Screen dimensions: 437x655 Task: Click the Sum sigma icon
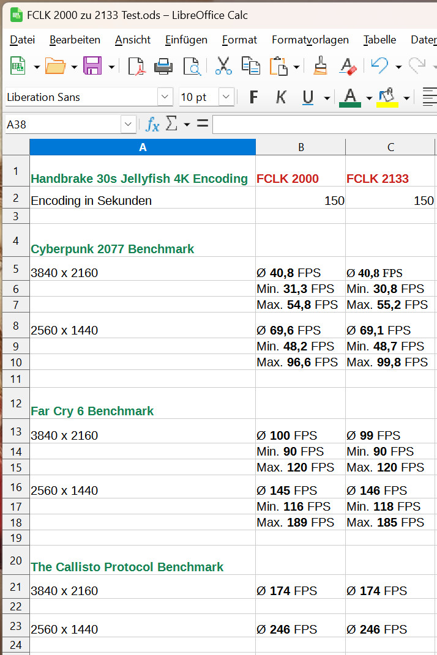tap(171, 124)
